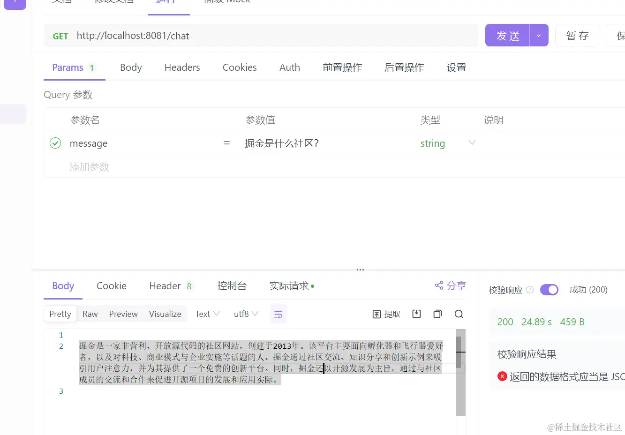The width and height of the screenshot is (625, 435).
Task: Click the 200 status code text
Action: (505, 322)
